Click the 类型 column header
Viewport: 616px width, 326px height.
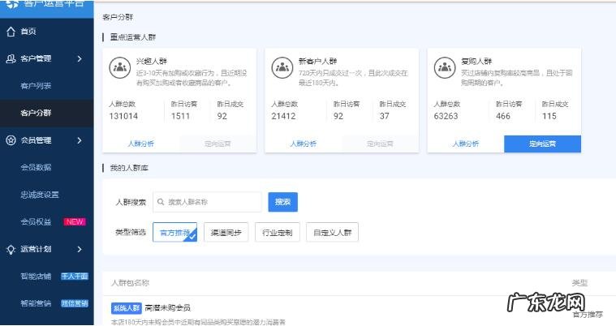point(579,283)
